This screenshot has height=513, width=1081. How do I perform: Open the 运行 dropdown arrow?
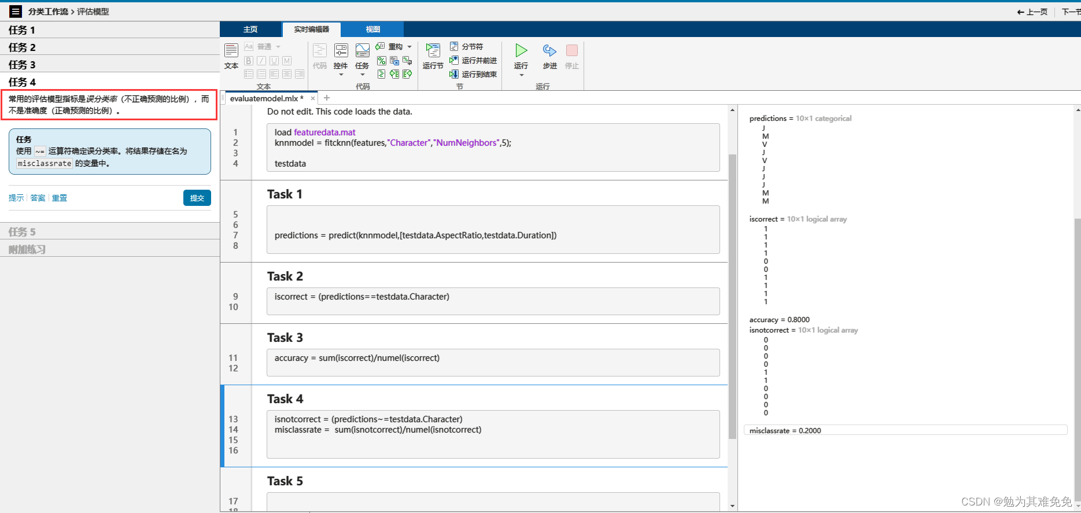coord(521,75)
